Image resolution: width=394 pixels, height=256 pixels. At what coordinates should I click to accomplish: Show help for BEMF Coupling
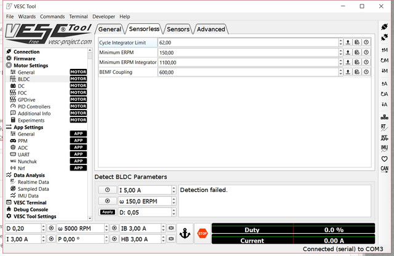pos(366,72)
